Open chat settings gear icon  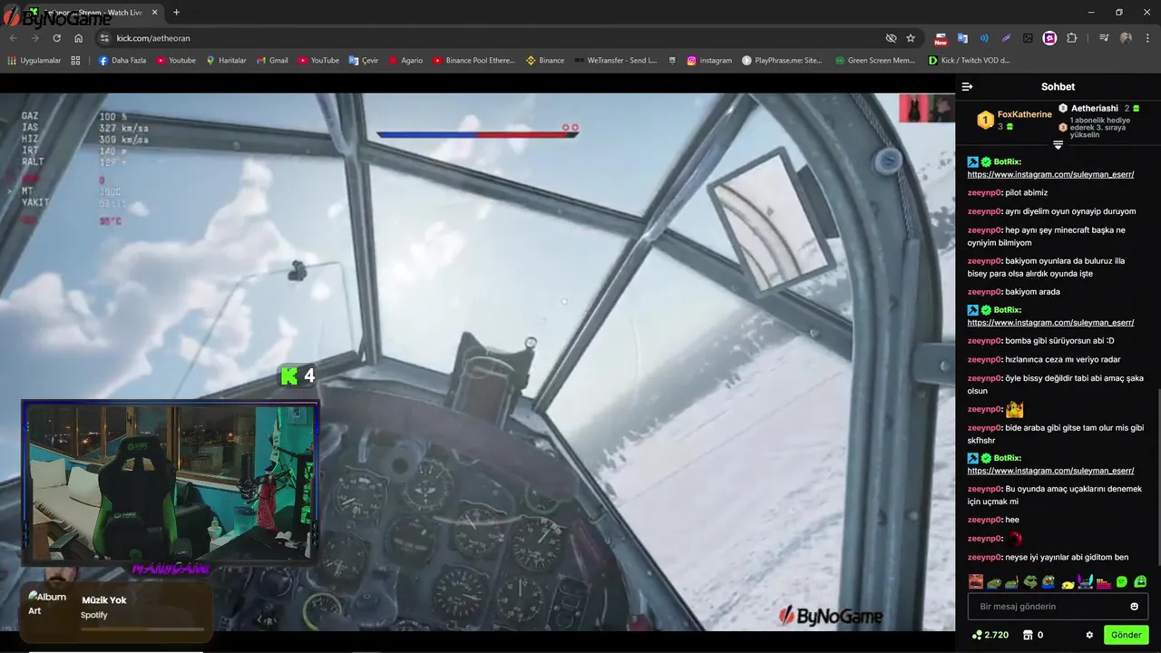[1089, 635]
